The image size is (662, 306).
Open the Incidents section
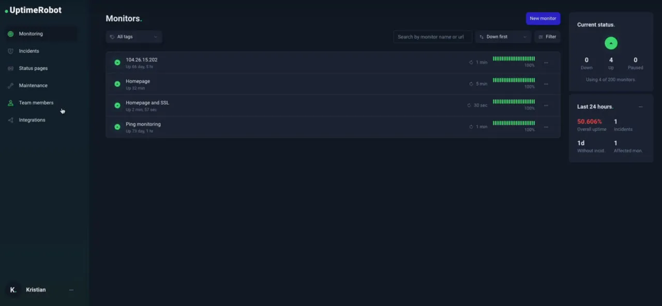(x=29, y=51)
